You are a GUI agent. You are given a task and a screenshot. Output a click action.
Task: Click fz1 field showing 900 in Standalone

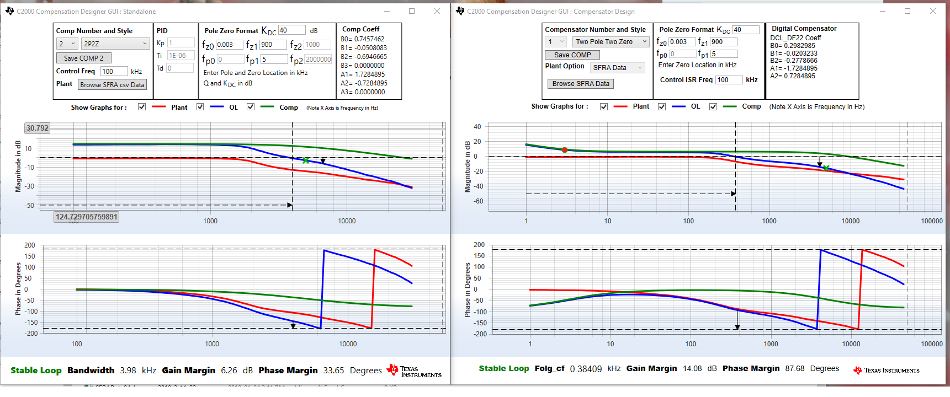273,45
